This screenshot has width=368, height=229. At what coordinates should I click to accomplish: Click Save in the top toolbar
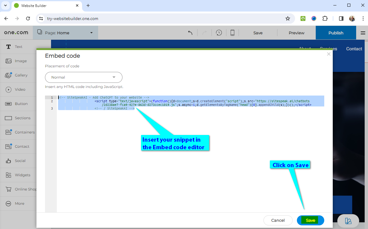click(x=258, y=33)
